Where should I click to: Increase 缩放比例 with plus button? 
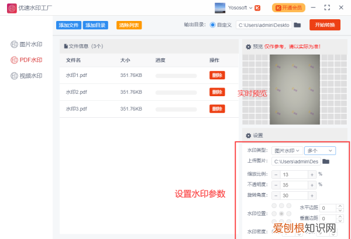click(x=312, y=175)
